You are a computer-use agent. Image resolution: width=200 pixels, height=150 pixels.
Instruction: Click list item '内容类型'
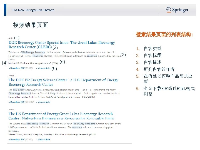(x=152, y=49)
